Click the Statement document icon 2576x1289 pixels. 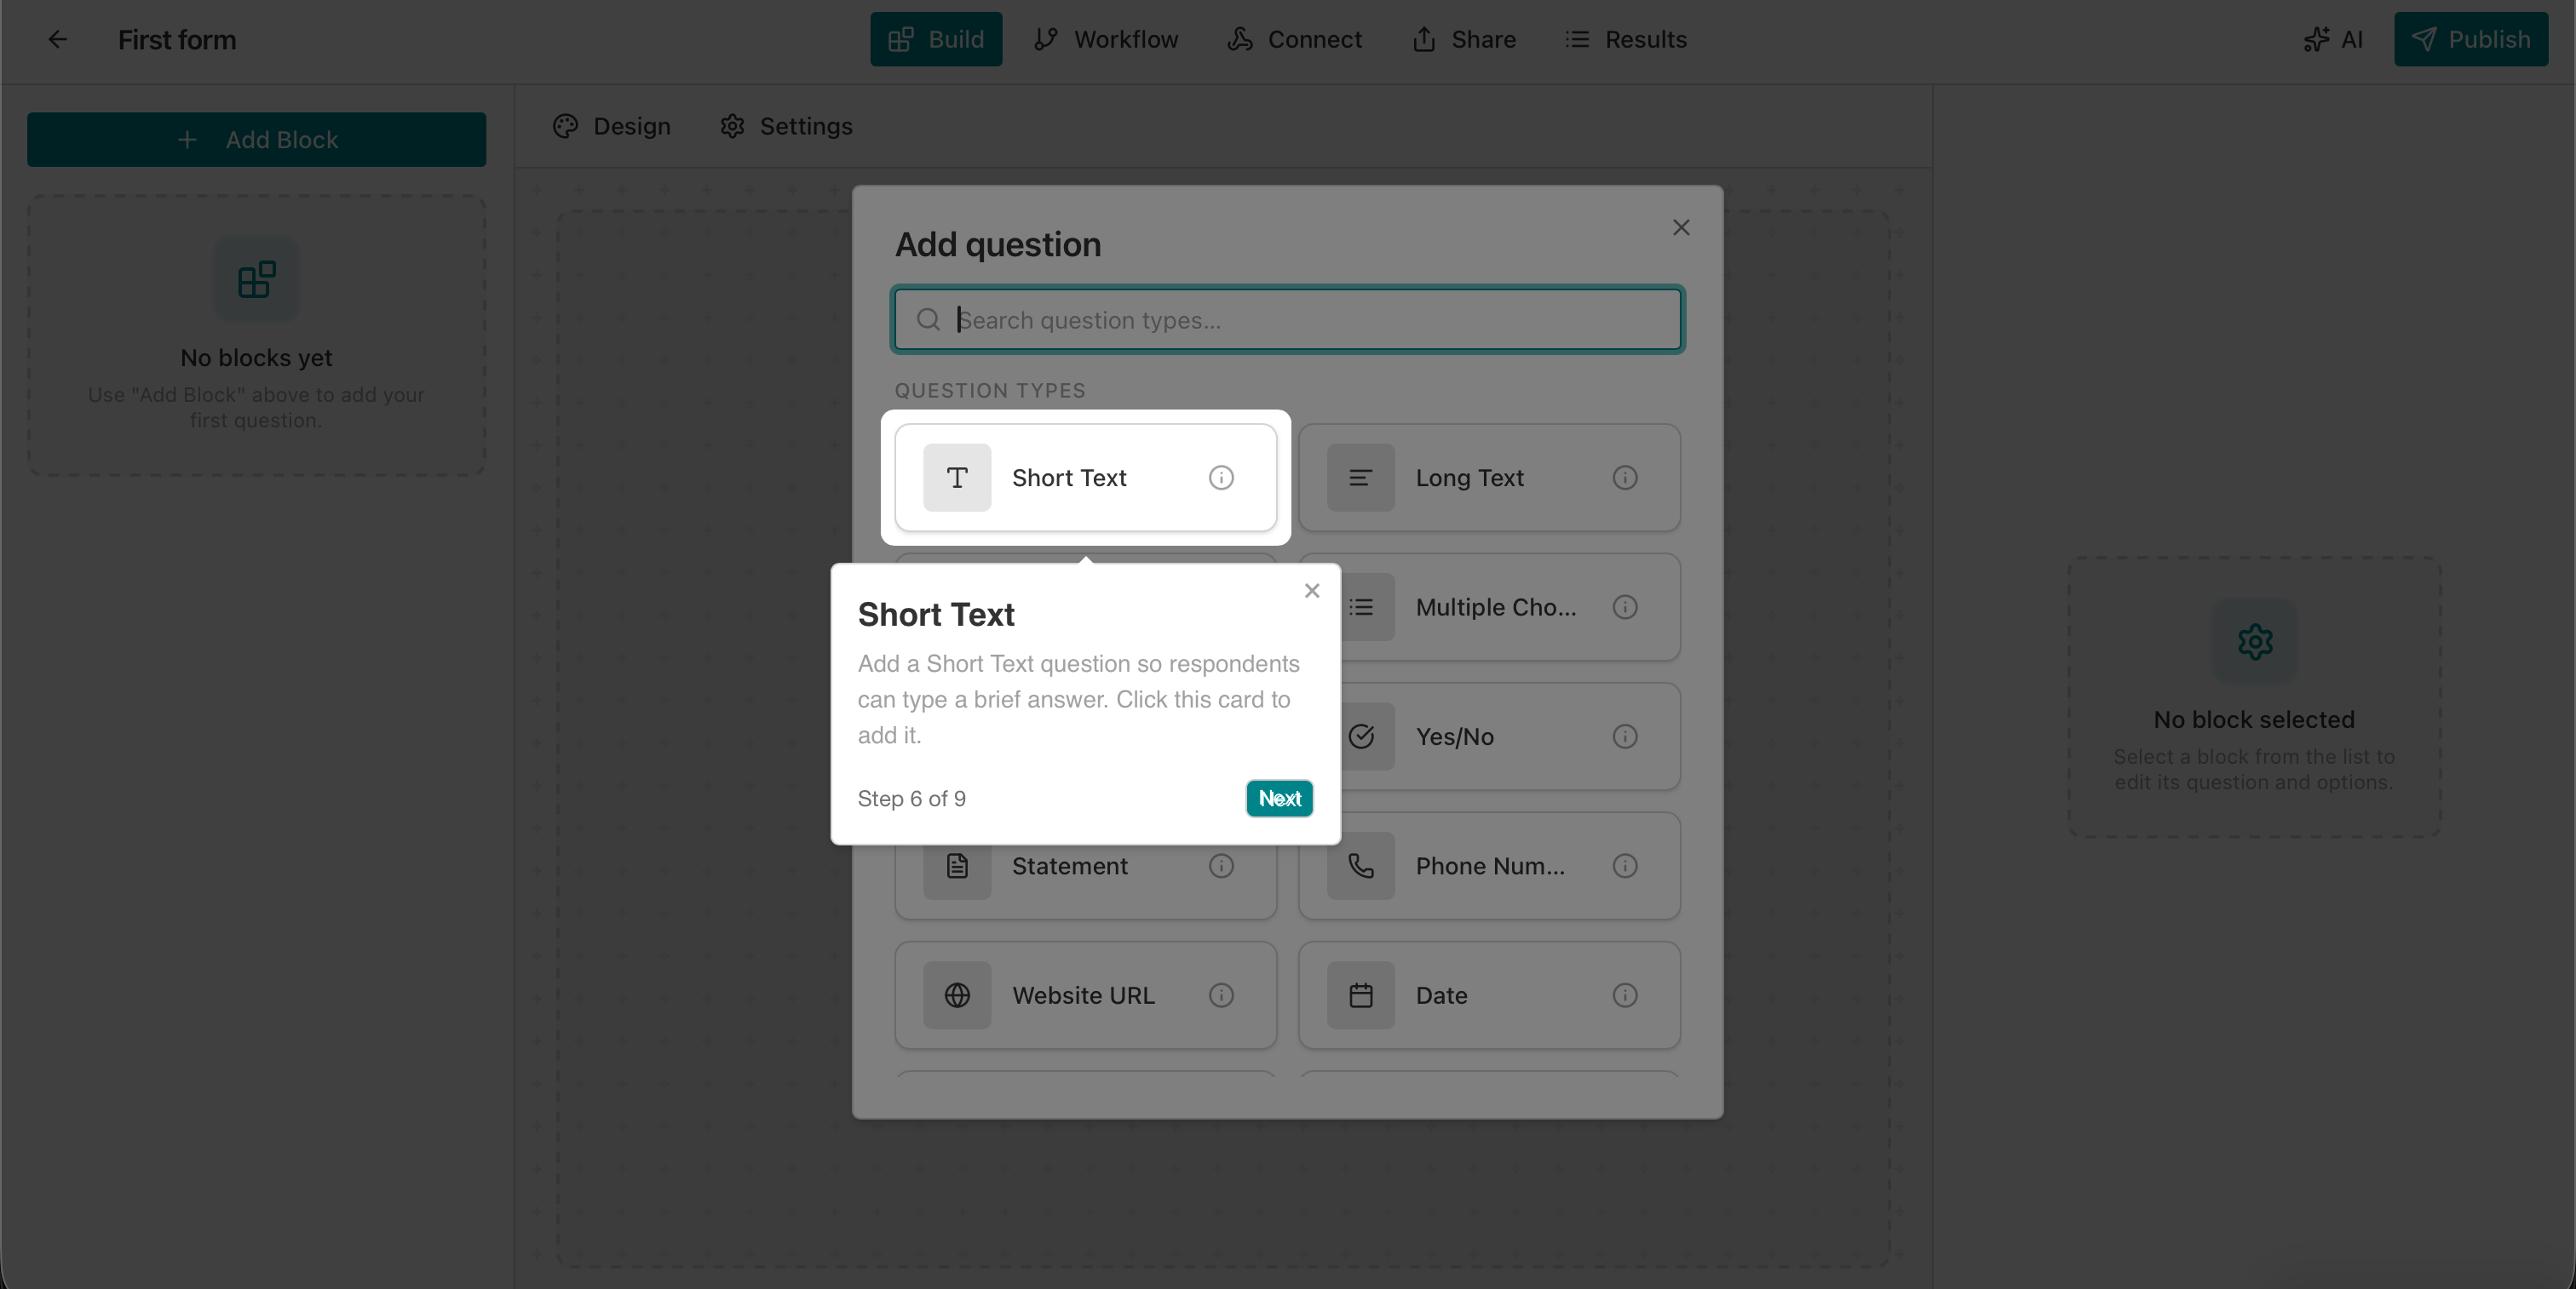957,865
